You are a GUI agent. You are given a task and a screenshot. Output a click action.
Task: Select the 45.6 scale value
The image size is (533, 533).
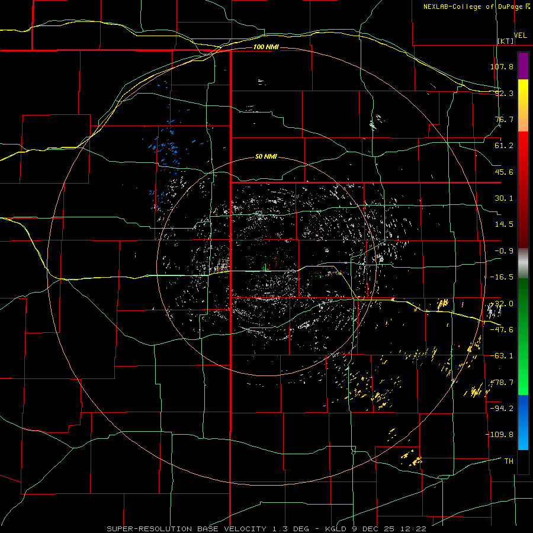click(504, 172)
